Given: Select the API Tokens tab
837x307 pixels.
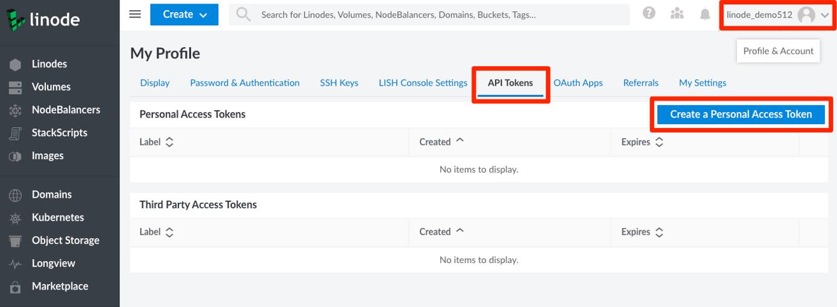Looking at the screenshot, I should (x=510, y=83).
